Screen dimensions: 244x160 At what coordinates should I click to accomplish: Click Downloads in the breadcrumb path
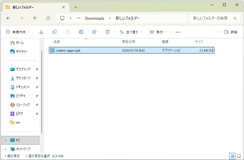[95, 18]
